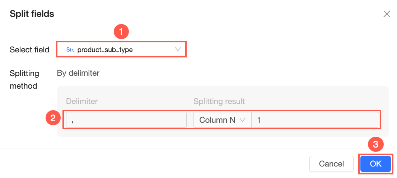The width and height of the screenshot is (397, 178).
Task: Click the red step 3 marker
Action: point(375,145)
